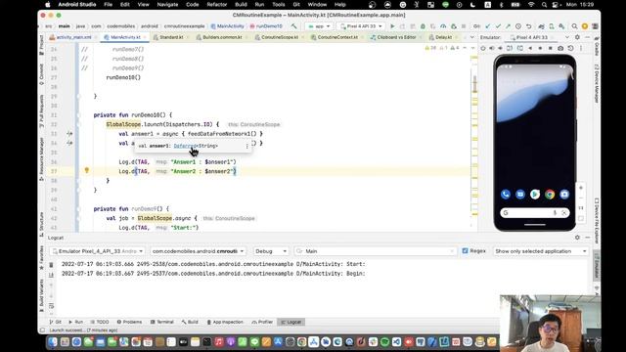Click emulator Home circle icon

540,48
